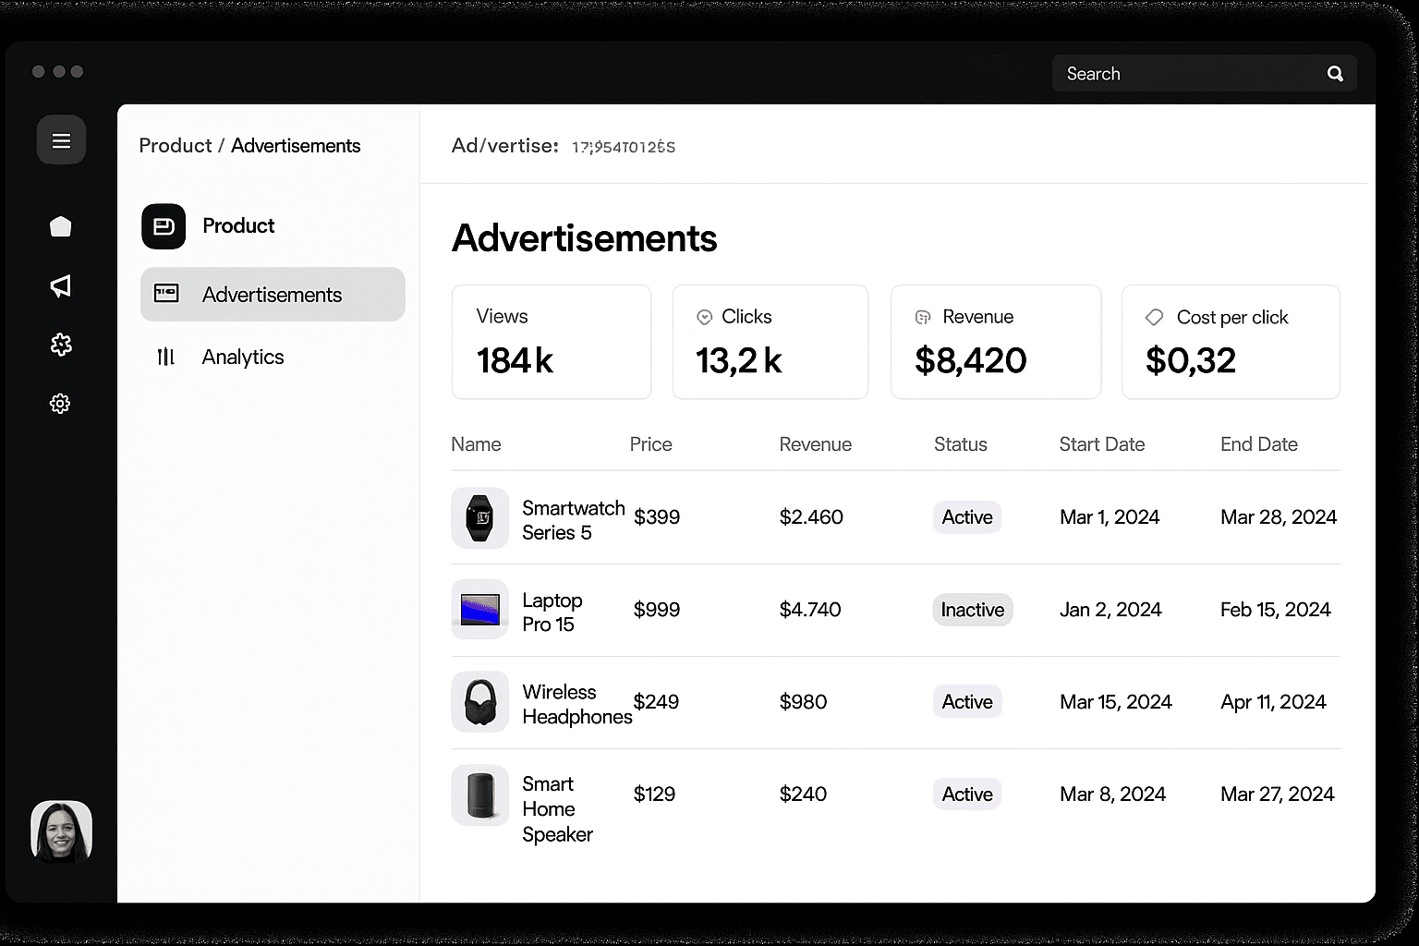1419x946 pixels.
Task: Click the Clicks card icon
Action: coord(704,317)
